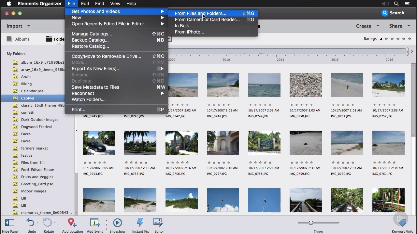Expand the Undo dropdown arrow

click(37, 222)
